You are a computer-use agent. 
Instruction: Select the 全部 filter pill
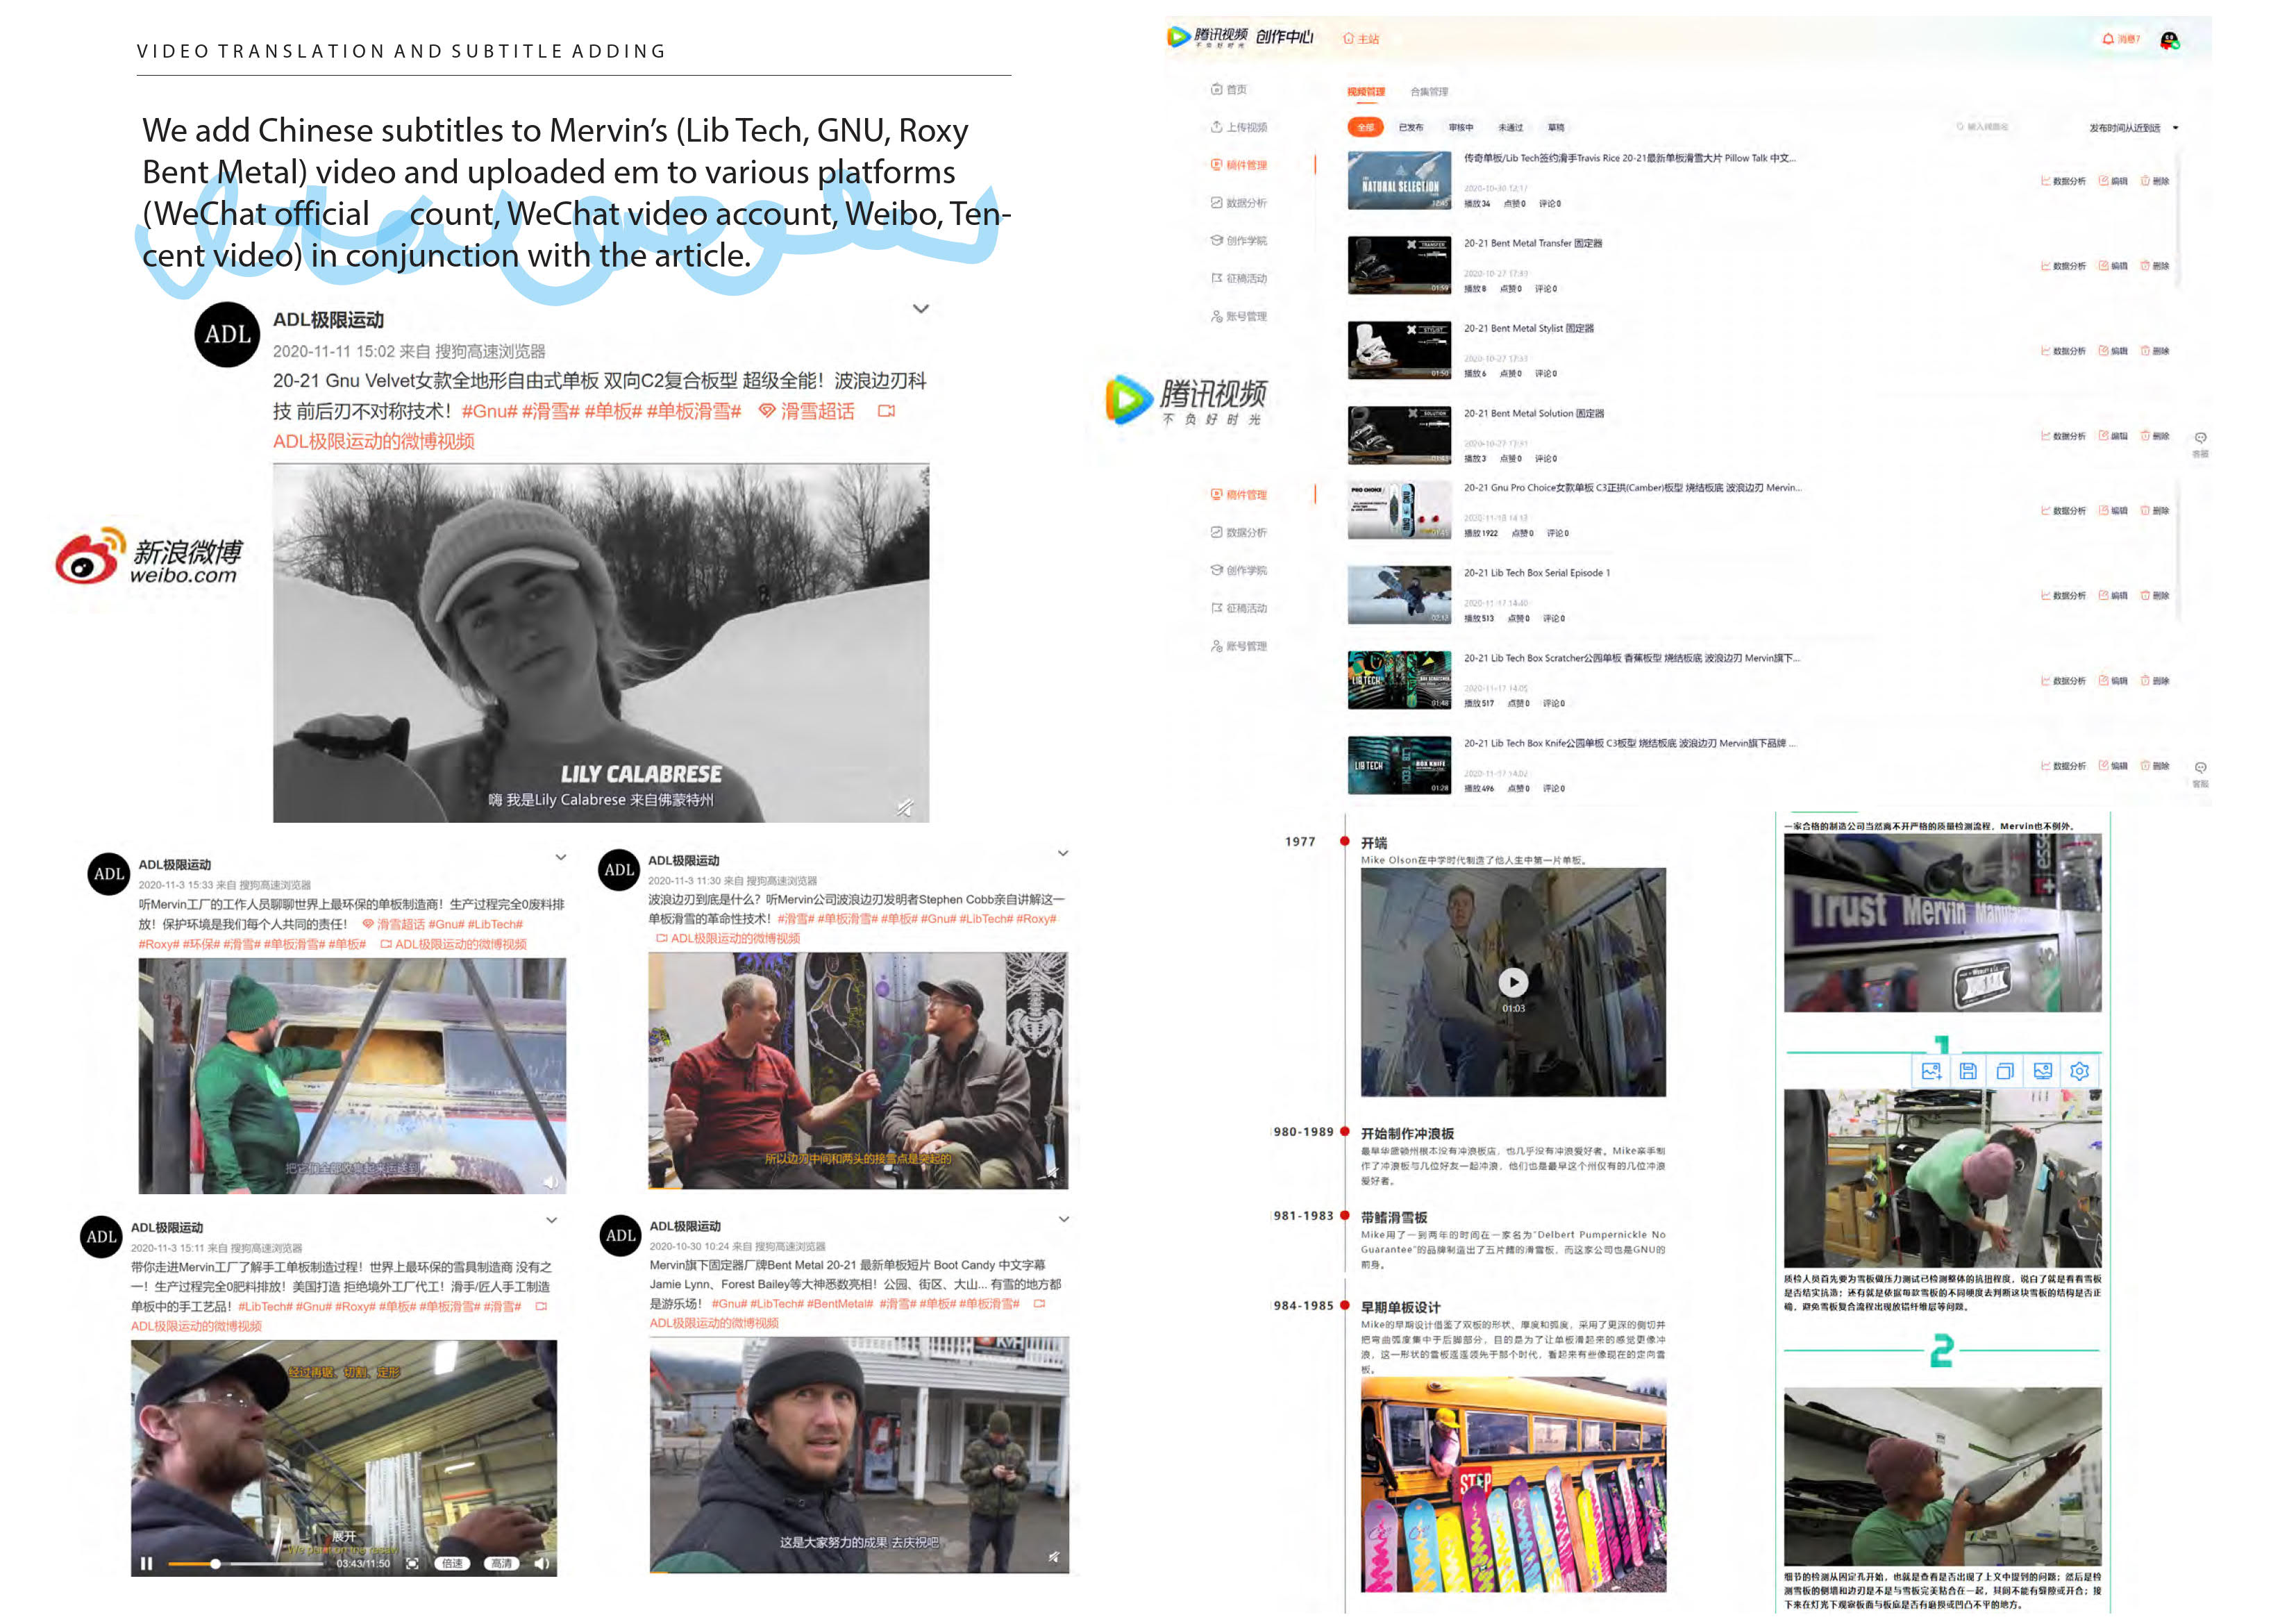[1365, 127]
